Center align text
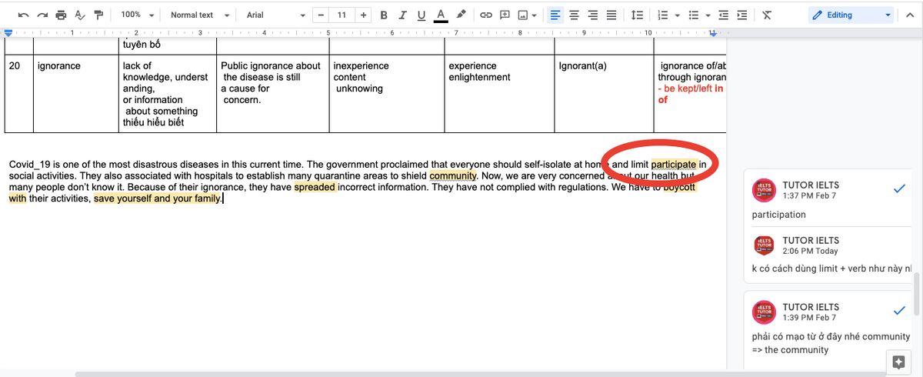This screenshot has width=923, height=377. 574,15
